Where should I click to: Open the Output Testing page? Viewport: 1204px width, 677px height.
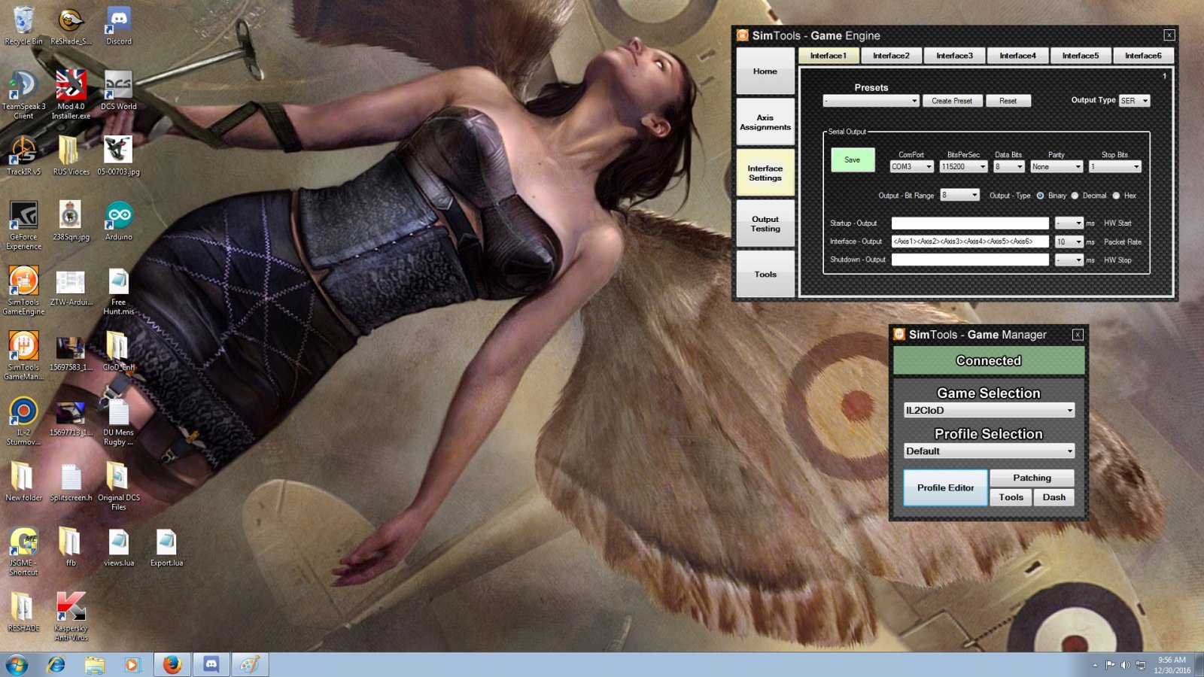click(x=765, y=224)
